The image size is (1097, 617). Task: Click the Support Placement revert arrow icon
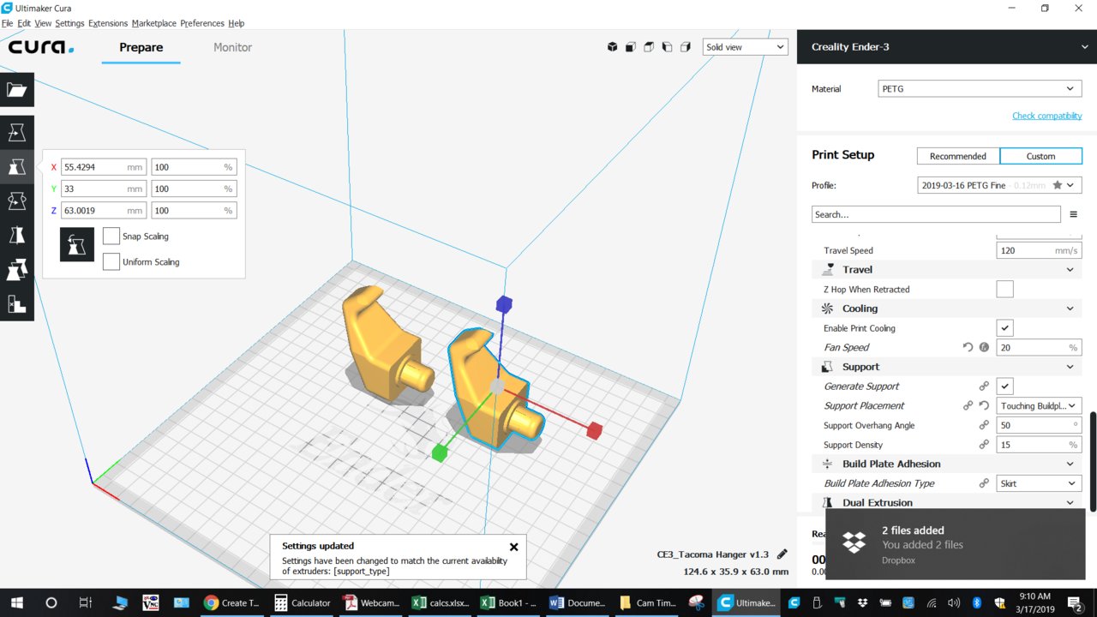click(984, 405)
